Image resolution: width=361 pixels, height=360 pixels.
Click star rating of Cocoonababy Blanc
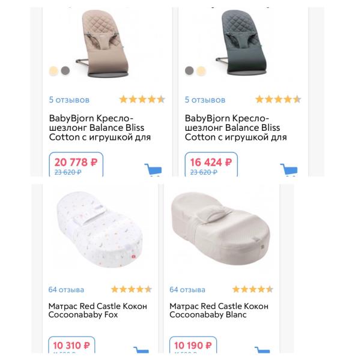252,289
